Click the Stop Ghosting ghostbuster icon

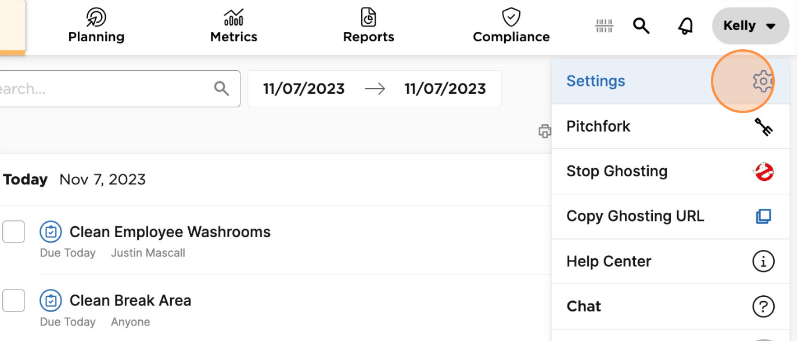point(763,171)
